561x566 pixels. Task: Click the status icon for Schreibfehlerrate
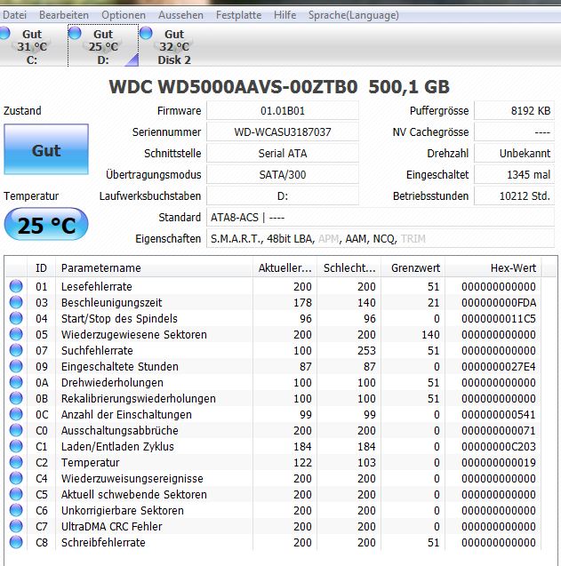click(16, 542)
